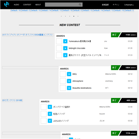The height and width of the screenshot is (139, 139).
Task: Select the last carousel dot
Action: (x=78, y=16)
